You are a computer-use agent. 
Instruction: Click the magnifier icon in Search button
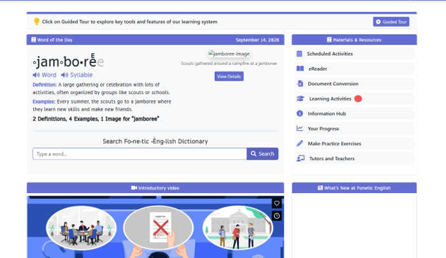pyautogui.click(x=254, y=154)
